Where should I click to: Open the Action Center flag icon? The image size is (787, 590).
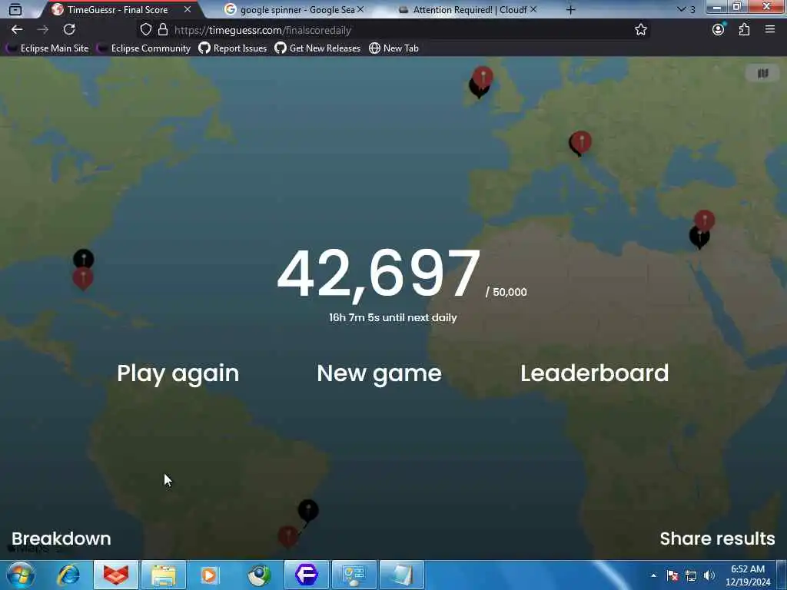tap(672, 575)
